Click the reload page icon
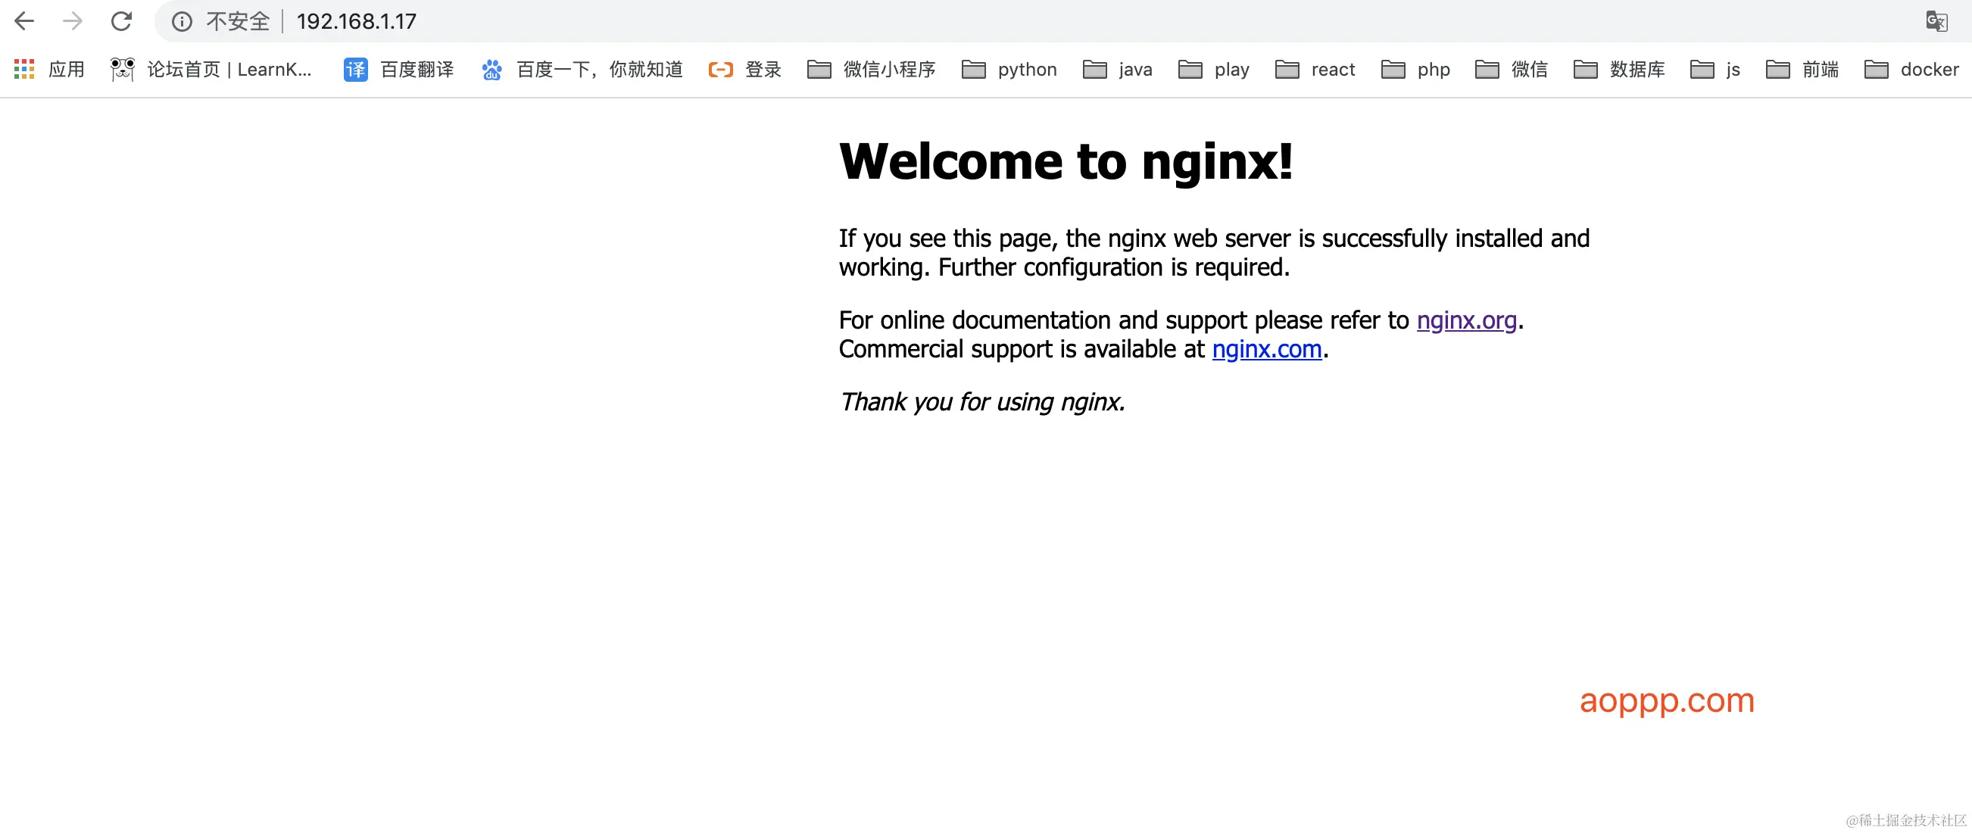The image size is (1972, 833). (122, 21)
